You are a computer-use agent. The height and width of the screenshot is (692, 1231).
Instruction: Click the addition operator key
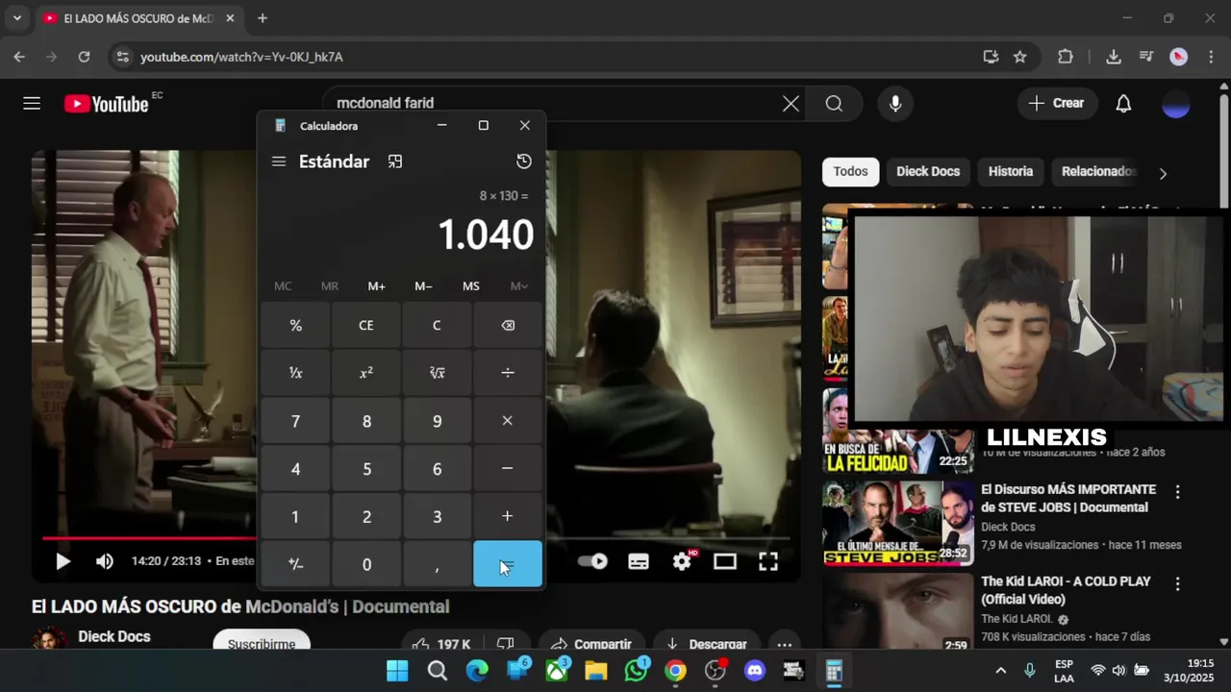[x=508, y=517]
